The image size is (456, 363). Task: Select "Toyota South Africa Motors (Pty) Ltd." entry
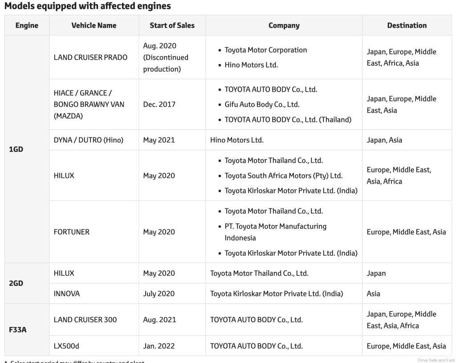[283, 176]
